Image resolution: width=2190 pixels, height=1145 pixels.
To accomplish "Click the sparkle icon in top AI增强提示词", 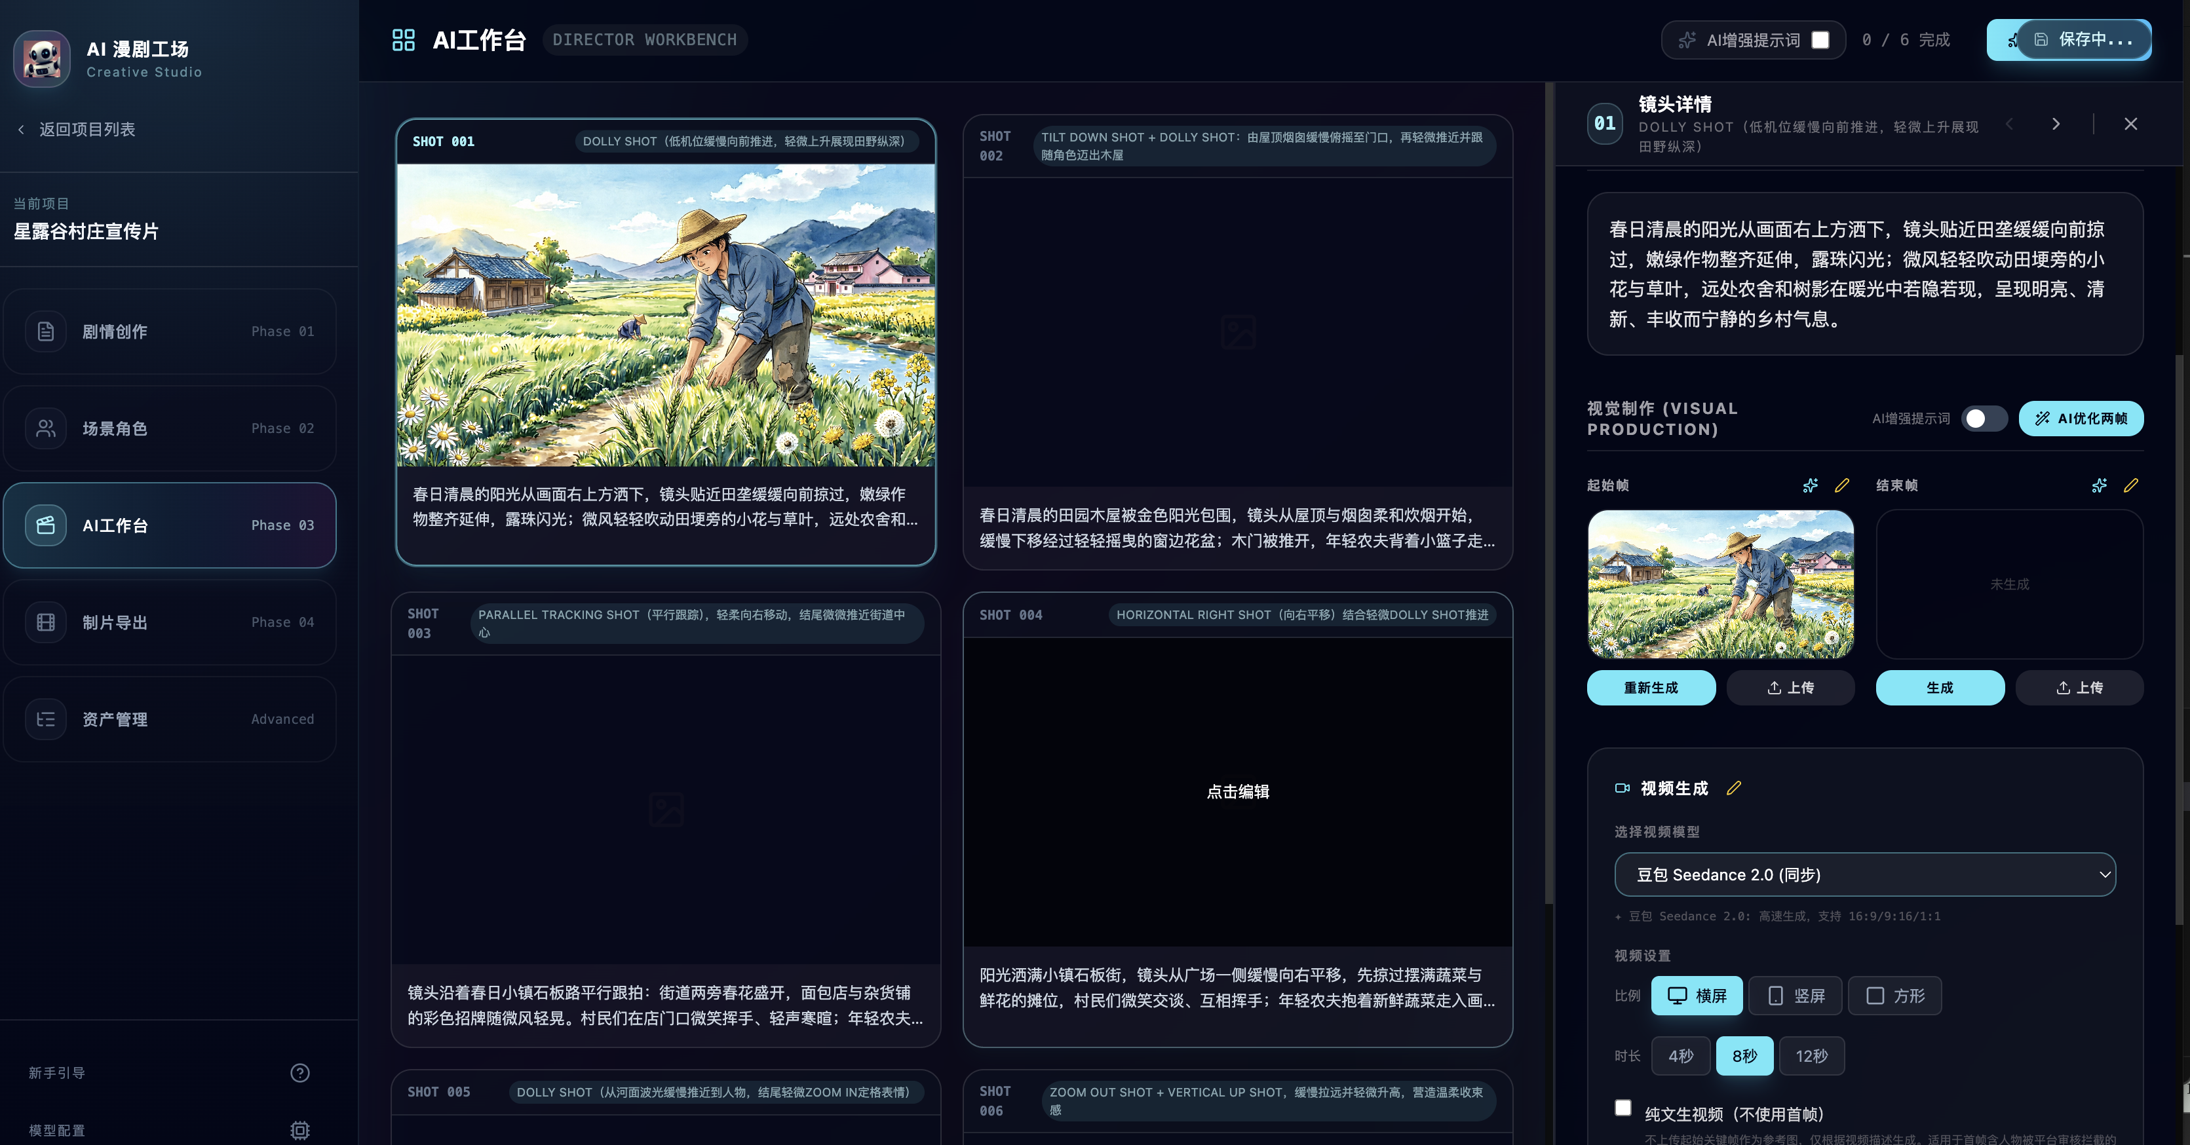I will point(1687,40).
